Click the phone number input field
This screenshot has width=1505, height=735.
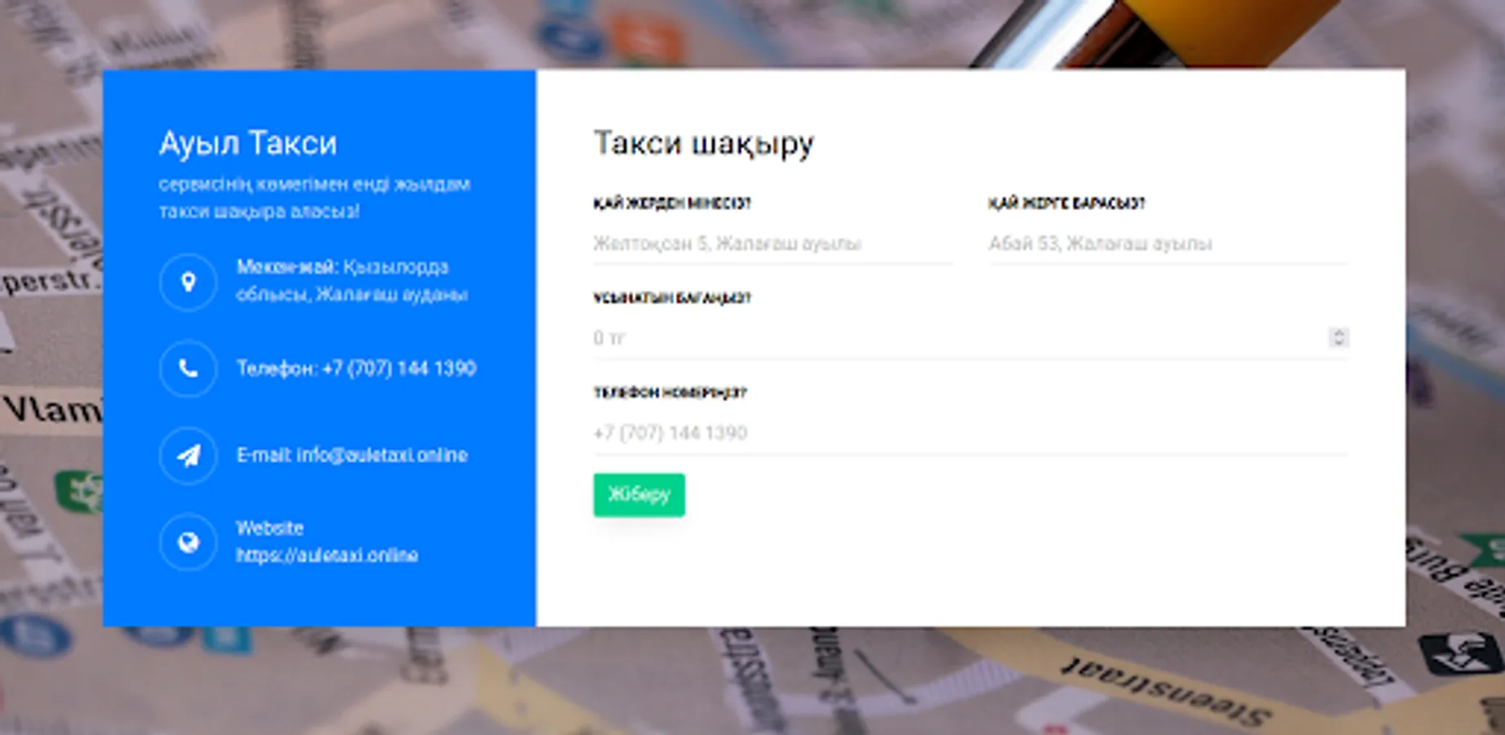click(x=971, y=433)
